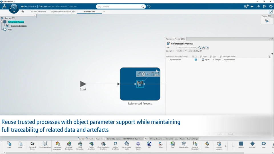Add a Performance Model activity
This screenshot has height=154, width=274.
click(x=127, y=146)
